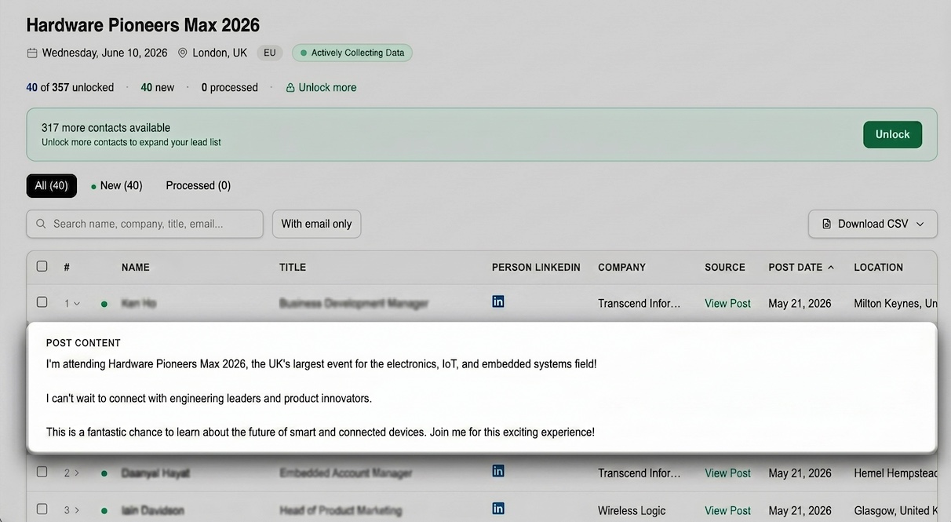
Task: Switch to the All (40) tab
Action: (52, 185)
